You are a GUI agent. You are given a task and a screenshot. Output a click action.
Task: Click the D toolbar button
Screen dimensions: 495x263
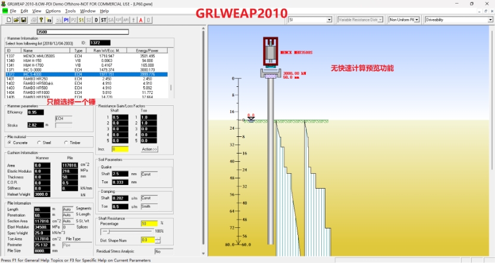coord(96,20)
